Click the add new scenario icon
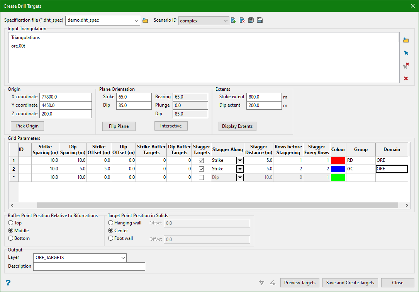This screenshot has width=419, height=292. click(x=233, y=20)
